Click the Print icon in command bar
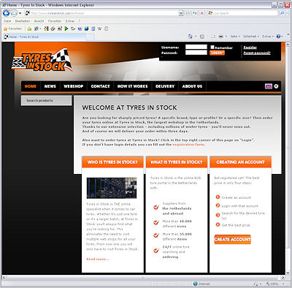Image resolution: width=292 pixels, height=288 pixels. pos(221,37)
